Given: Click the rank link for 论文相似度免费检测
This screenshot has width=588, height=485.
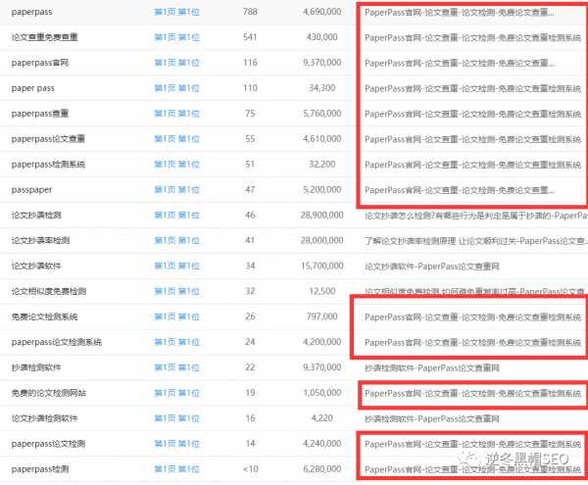Looking at the screenshot, I should 176,291.
